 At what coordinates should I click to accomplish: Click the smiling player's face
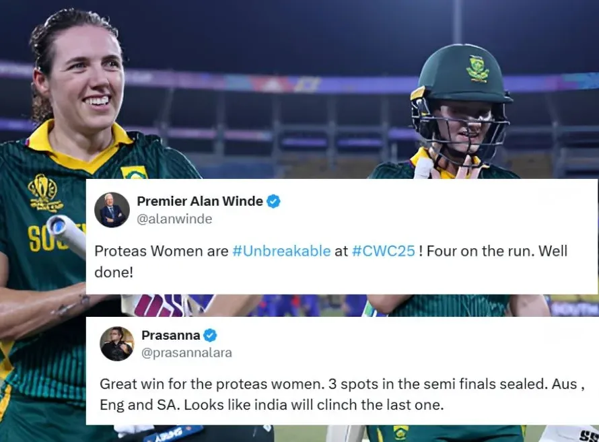86,82
